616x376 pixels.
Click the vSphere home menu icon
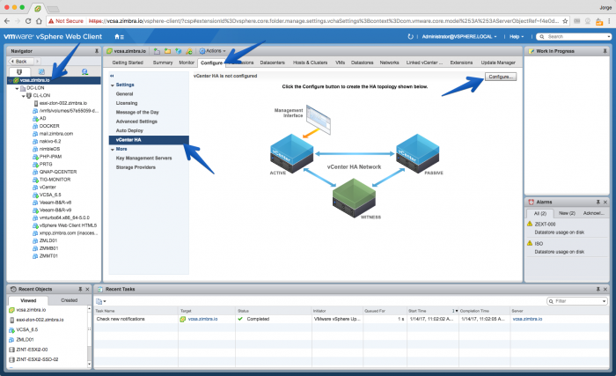(x=119, y=37)
